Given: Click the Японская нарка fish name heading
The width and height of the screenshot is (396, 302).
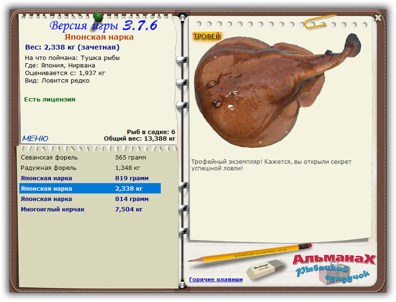Looking at the screenshot, I should (99, 37).
